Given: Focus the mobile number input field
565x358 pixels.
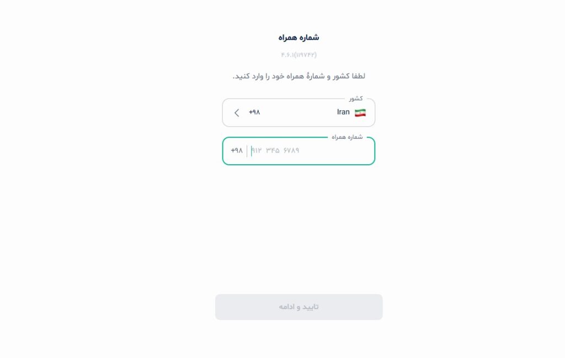Looking at the screenshot, I should point(309,150).
